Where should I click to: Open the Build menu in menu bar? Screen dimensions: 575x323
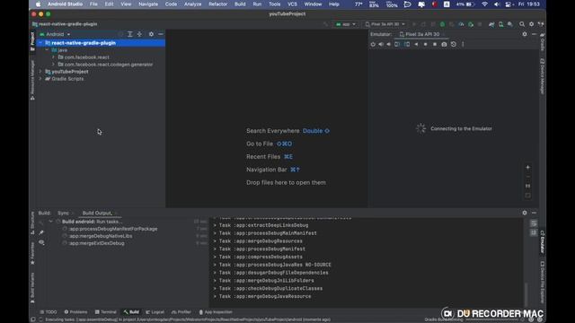click(240, 4)
